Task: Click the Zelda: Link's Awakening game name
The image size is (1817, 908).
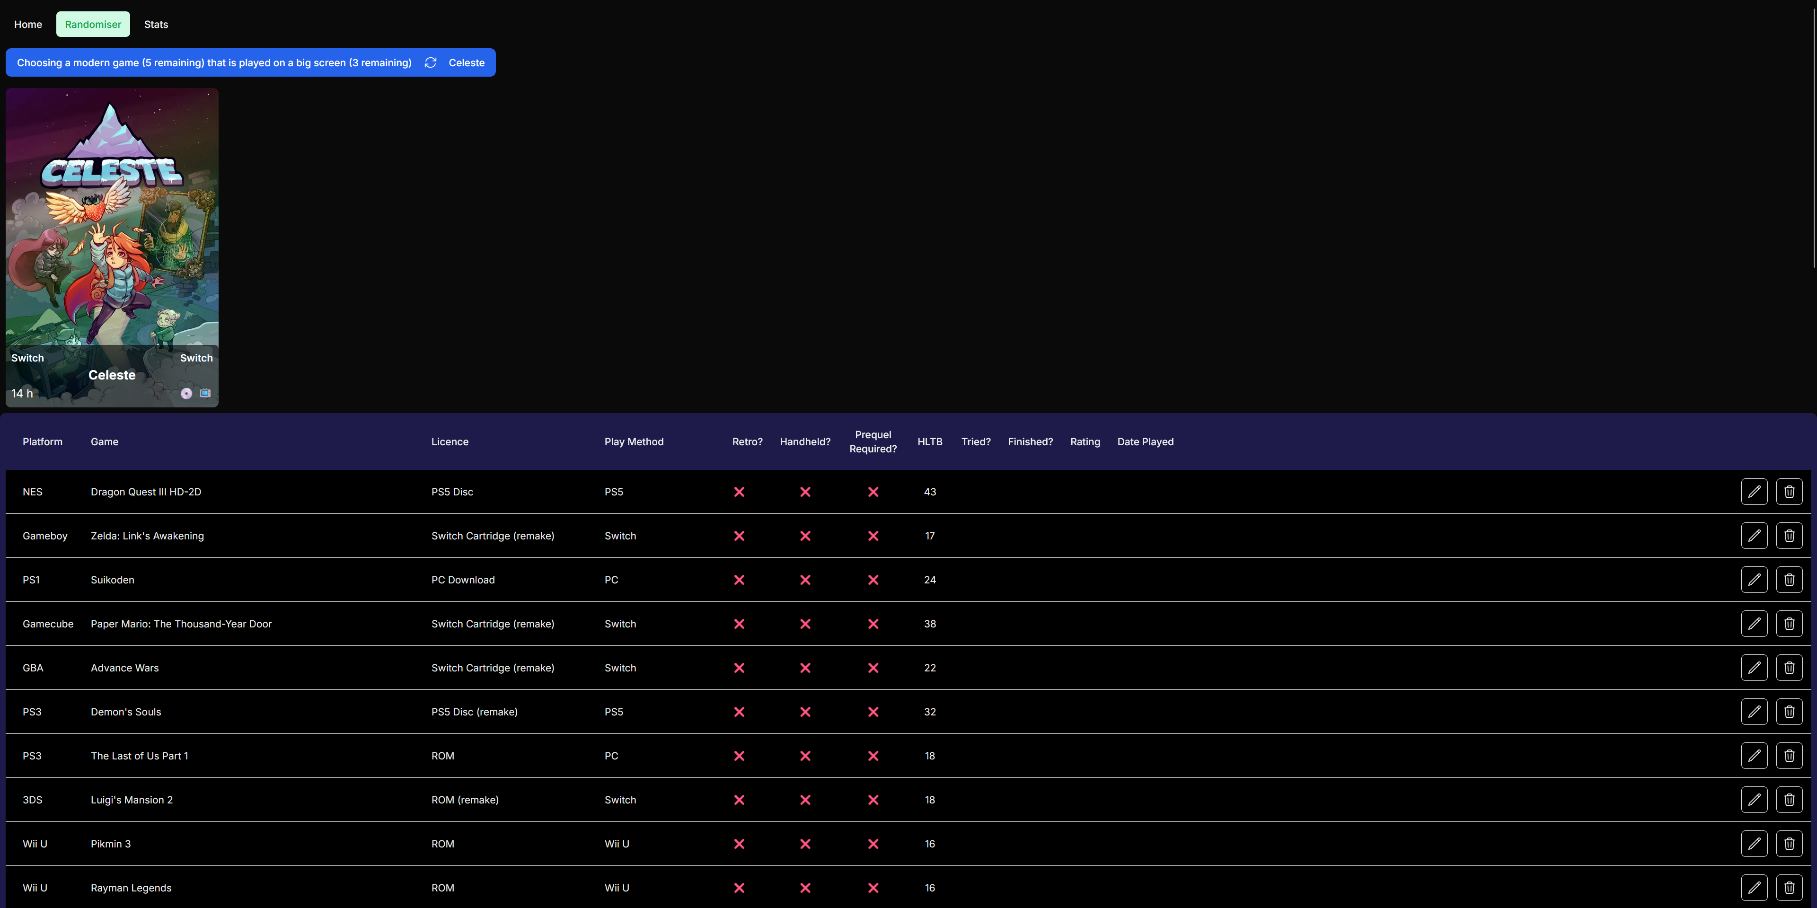Action: [x=148, y=536]
